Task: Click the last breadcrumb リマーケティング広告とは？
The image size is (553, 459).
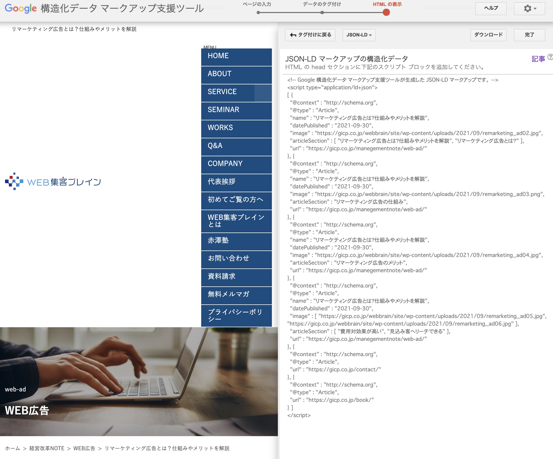Action: (167, 448)
